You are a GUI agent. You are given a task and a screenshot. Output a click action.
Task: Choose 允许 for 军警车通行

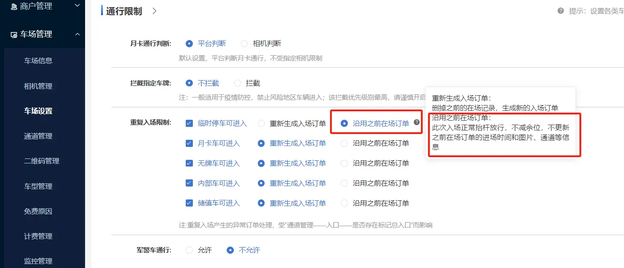[x=189, y=250]
